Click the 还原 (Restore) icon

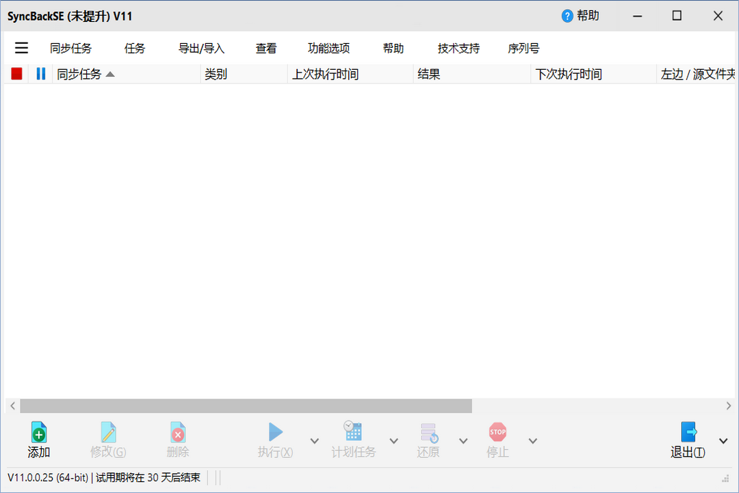[428, 433]
